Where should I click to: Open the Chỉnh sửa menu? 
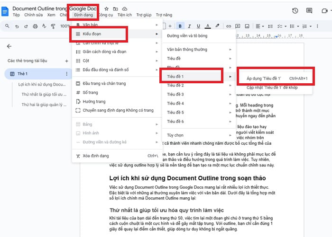pos(34,15)
